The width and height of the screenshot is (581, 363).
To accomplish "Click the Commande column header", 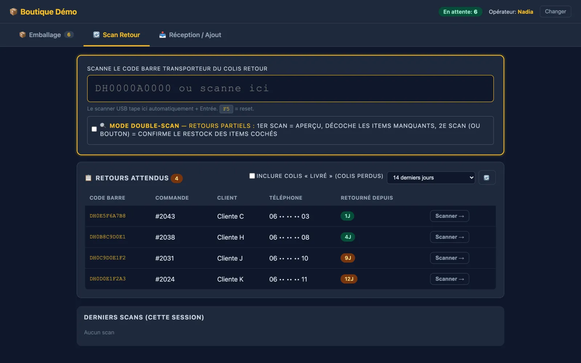I will 172,198.
